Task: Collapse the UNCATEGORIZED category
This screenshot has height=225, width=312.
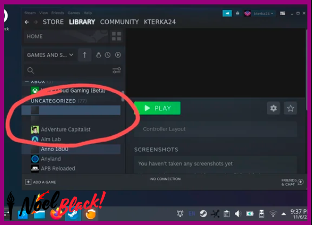Action: coord(27,101)
